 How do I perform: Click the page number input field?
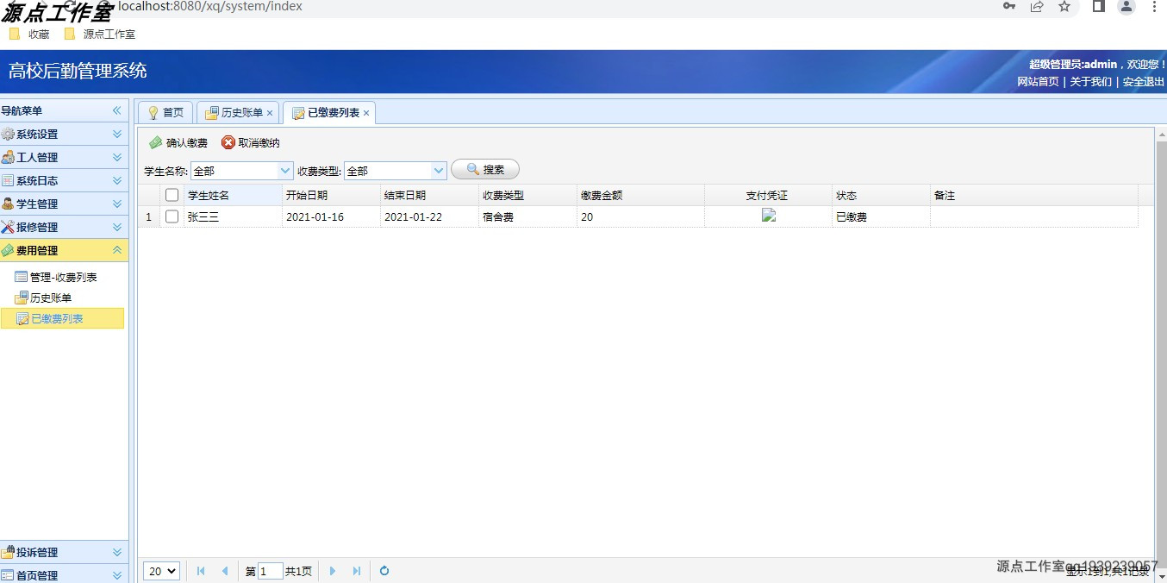point(270,570)
